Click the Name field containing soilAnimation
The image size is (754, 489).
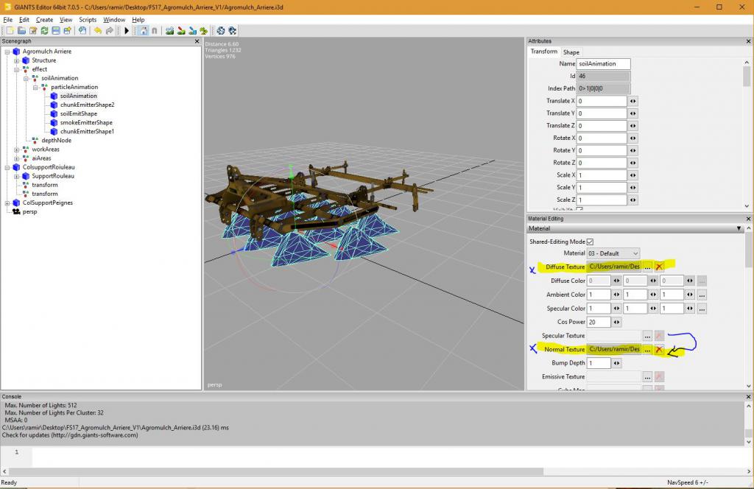pyautogui.click(x=603, y=64)
